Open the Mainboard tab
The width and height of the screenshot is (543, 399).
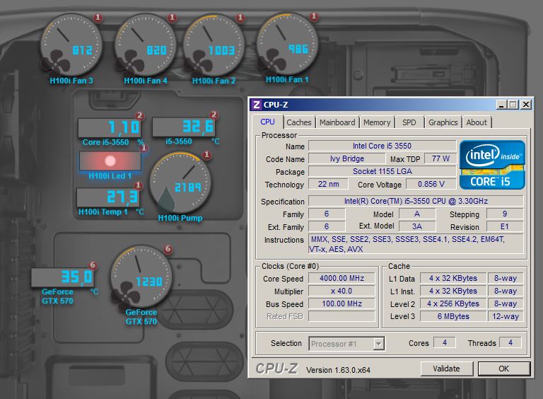[x=337, y=122]
